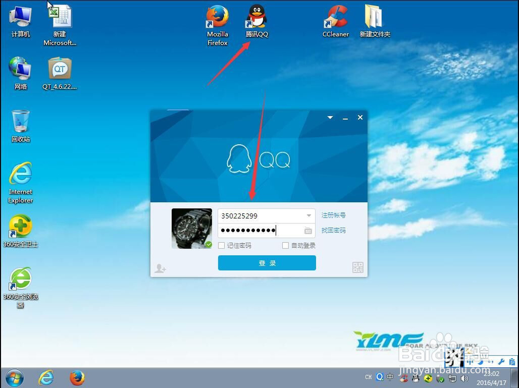The image size is (519, 388).
Task: Enable the 自动登录 checkbox
Action: 285,245
